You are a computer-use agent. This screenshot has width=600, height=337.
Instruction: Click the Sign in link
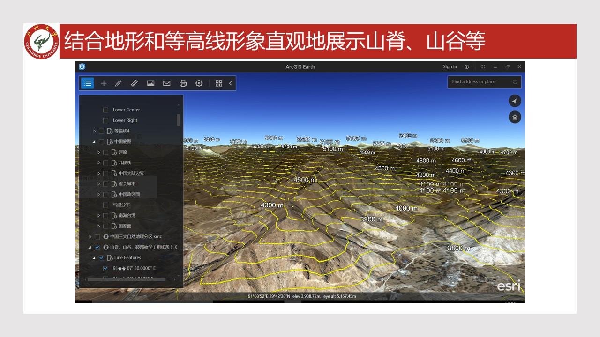(450, 66)
